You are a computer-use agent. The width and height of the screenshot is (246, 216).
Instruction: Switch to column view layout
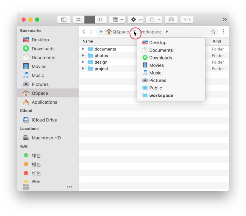[100, 19]
